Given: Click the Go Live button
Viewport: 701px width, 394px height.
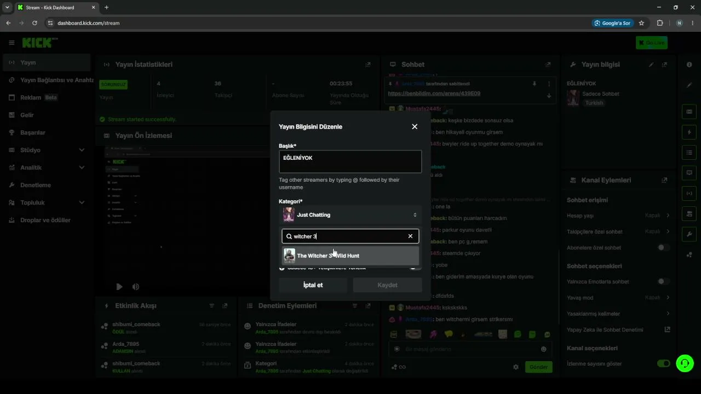Looking at the screenshot, I should pos(652,43).
